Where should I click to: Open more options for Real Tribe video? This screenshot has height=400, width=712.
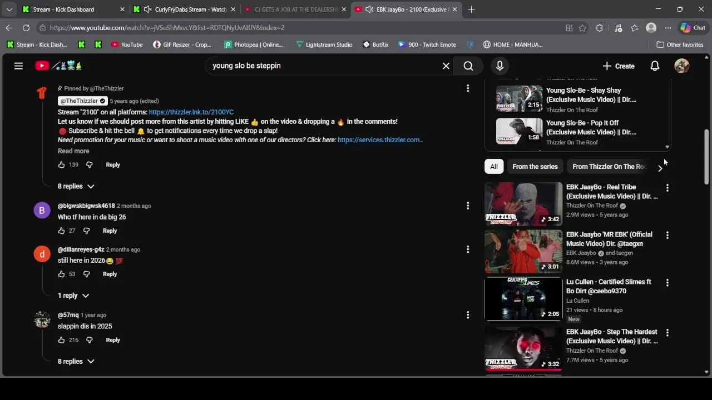point(667,188)
